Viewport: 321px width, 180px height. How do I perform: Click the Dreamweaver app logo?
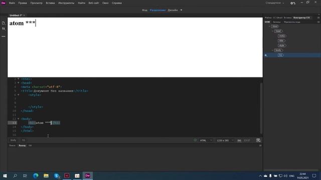(4, 3)
